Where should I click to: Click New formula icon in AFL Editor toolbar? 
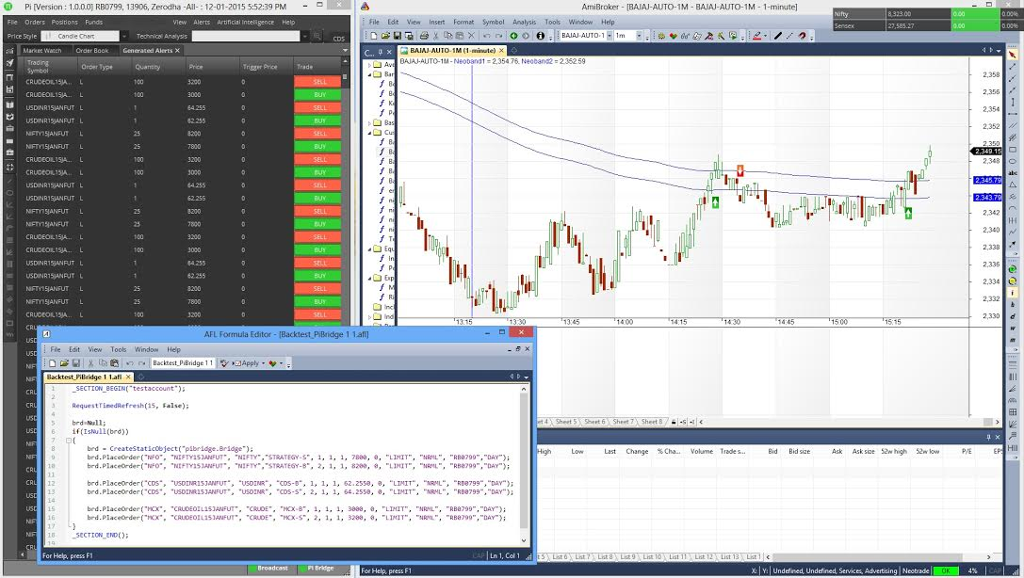click(52, 363)
